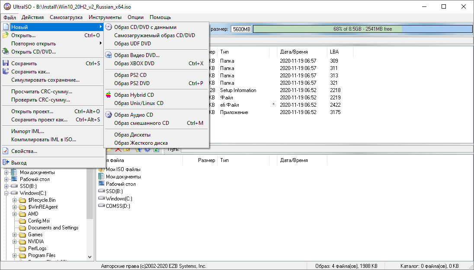Open the Помощь menu
Image resolution: width=474 pixels, height=270 pixels.
160,17
